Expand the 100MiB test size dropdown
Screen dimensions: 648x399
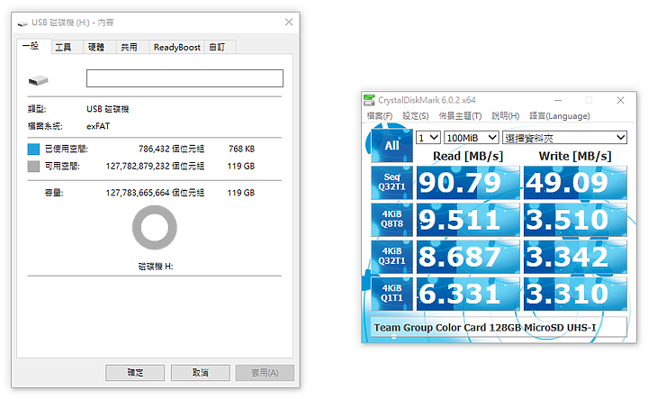[x=471, y=138]
